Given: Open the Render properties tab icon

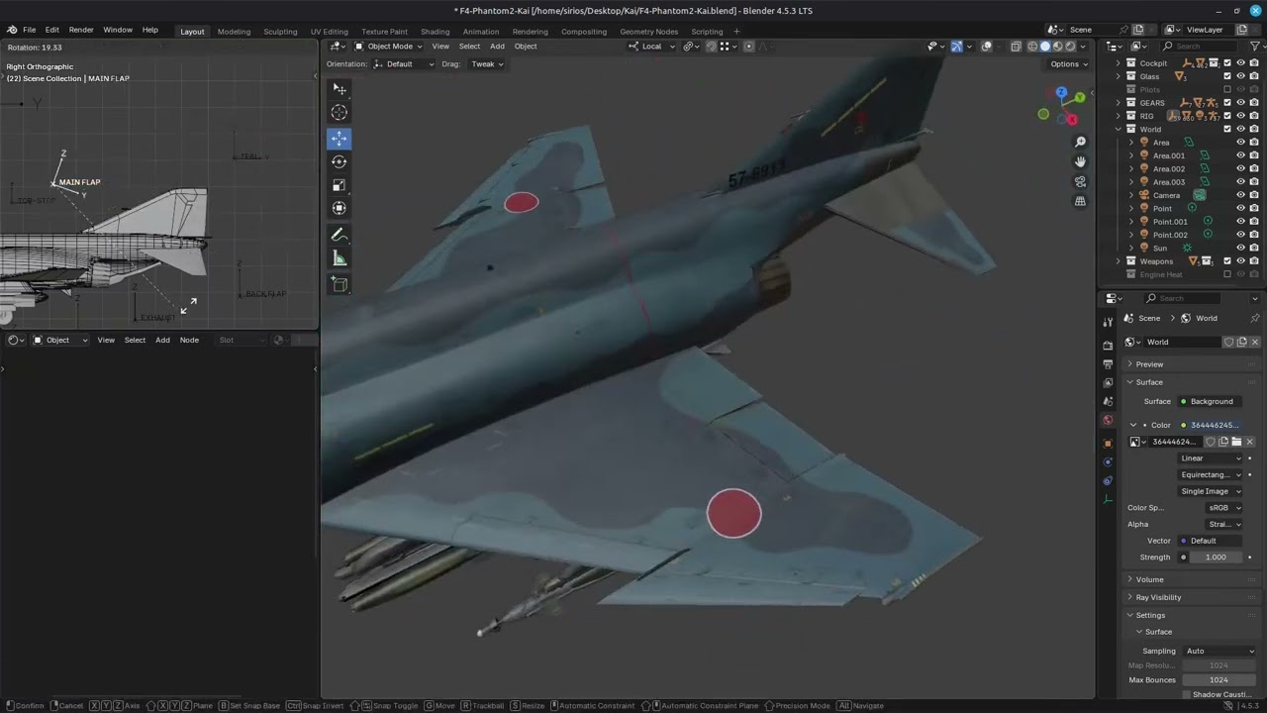Looking at the screenshot, I should 1108,345.
